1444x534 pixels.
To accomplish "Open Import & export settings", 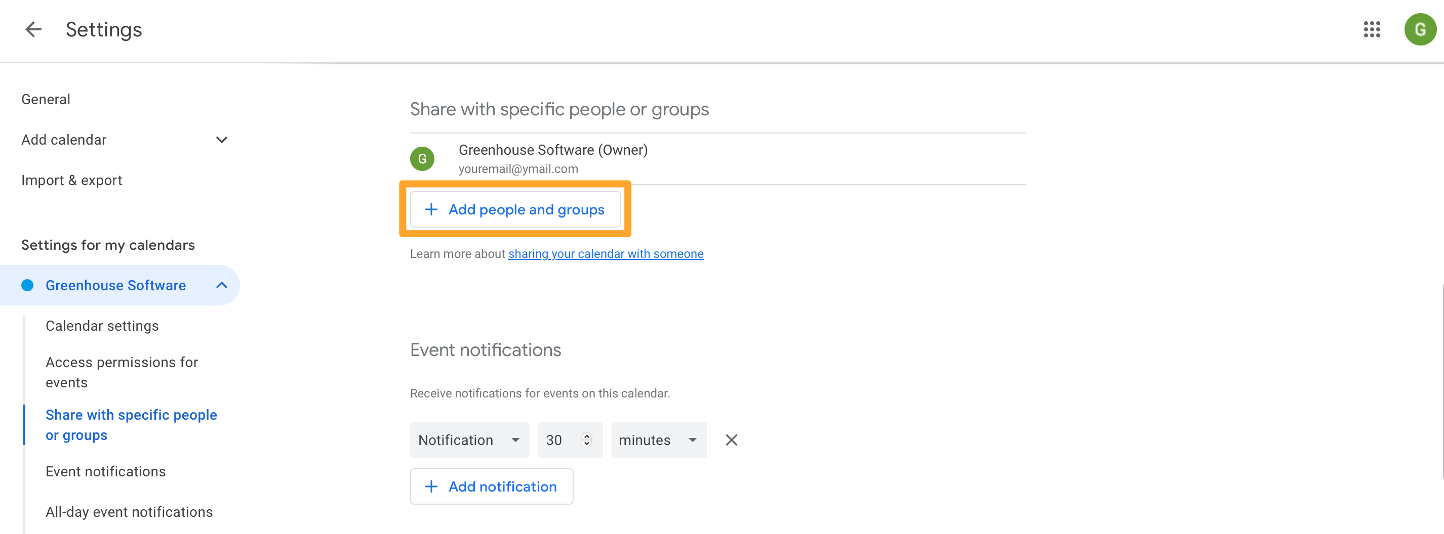I will [x=72, y=180].
